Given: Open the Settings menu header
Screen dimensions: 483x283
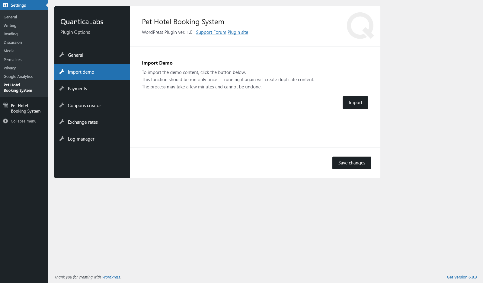Looking at the screenshot, I should tap(24, 5).
